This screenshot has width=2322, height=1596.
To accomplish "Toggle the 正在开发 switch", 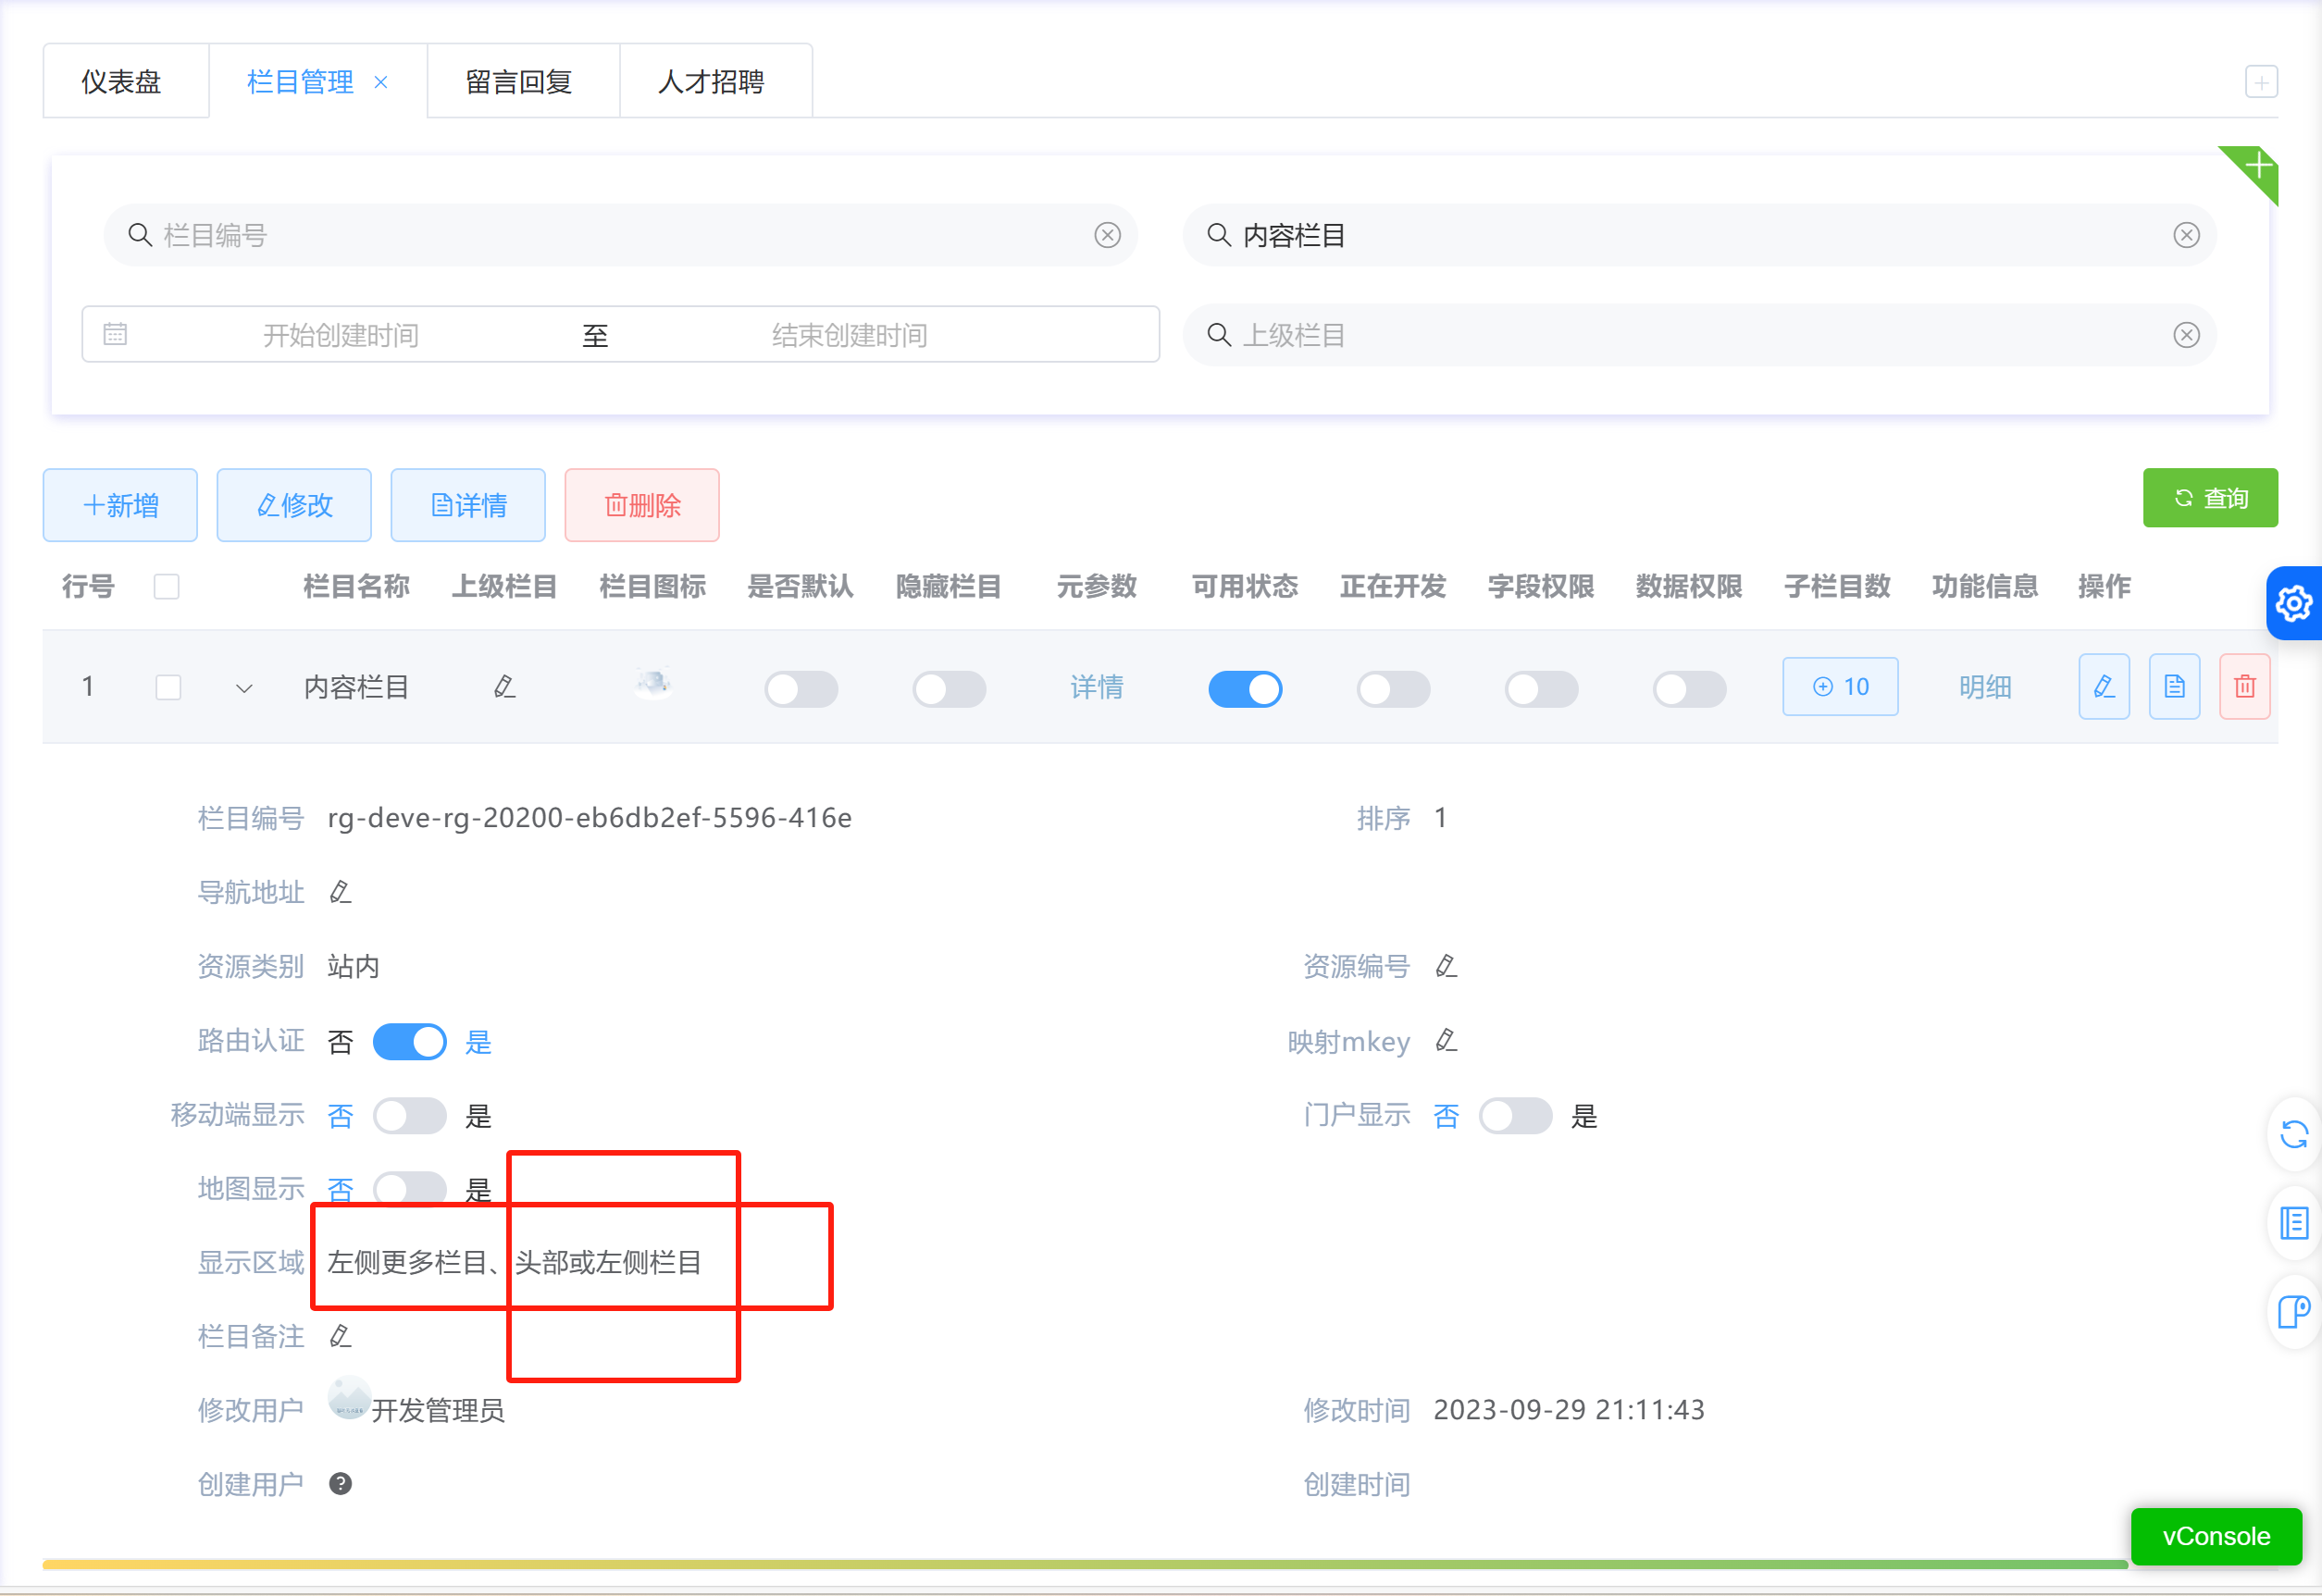I will [1393, 689].
